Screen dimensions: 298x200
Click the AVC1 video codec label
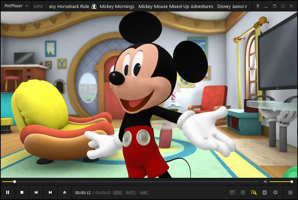[131, 193]
